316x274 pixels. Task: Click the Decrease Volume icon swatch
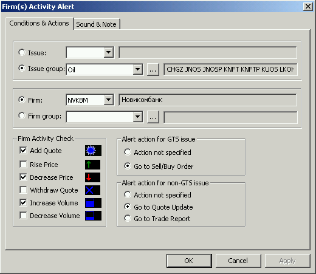tap(93, 216)
